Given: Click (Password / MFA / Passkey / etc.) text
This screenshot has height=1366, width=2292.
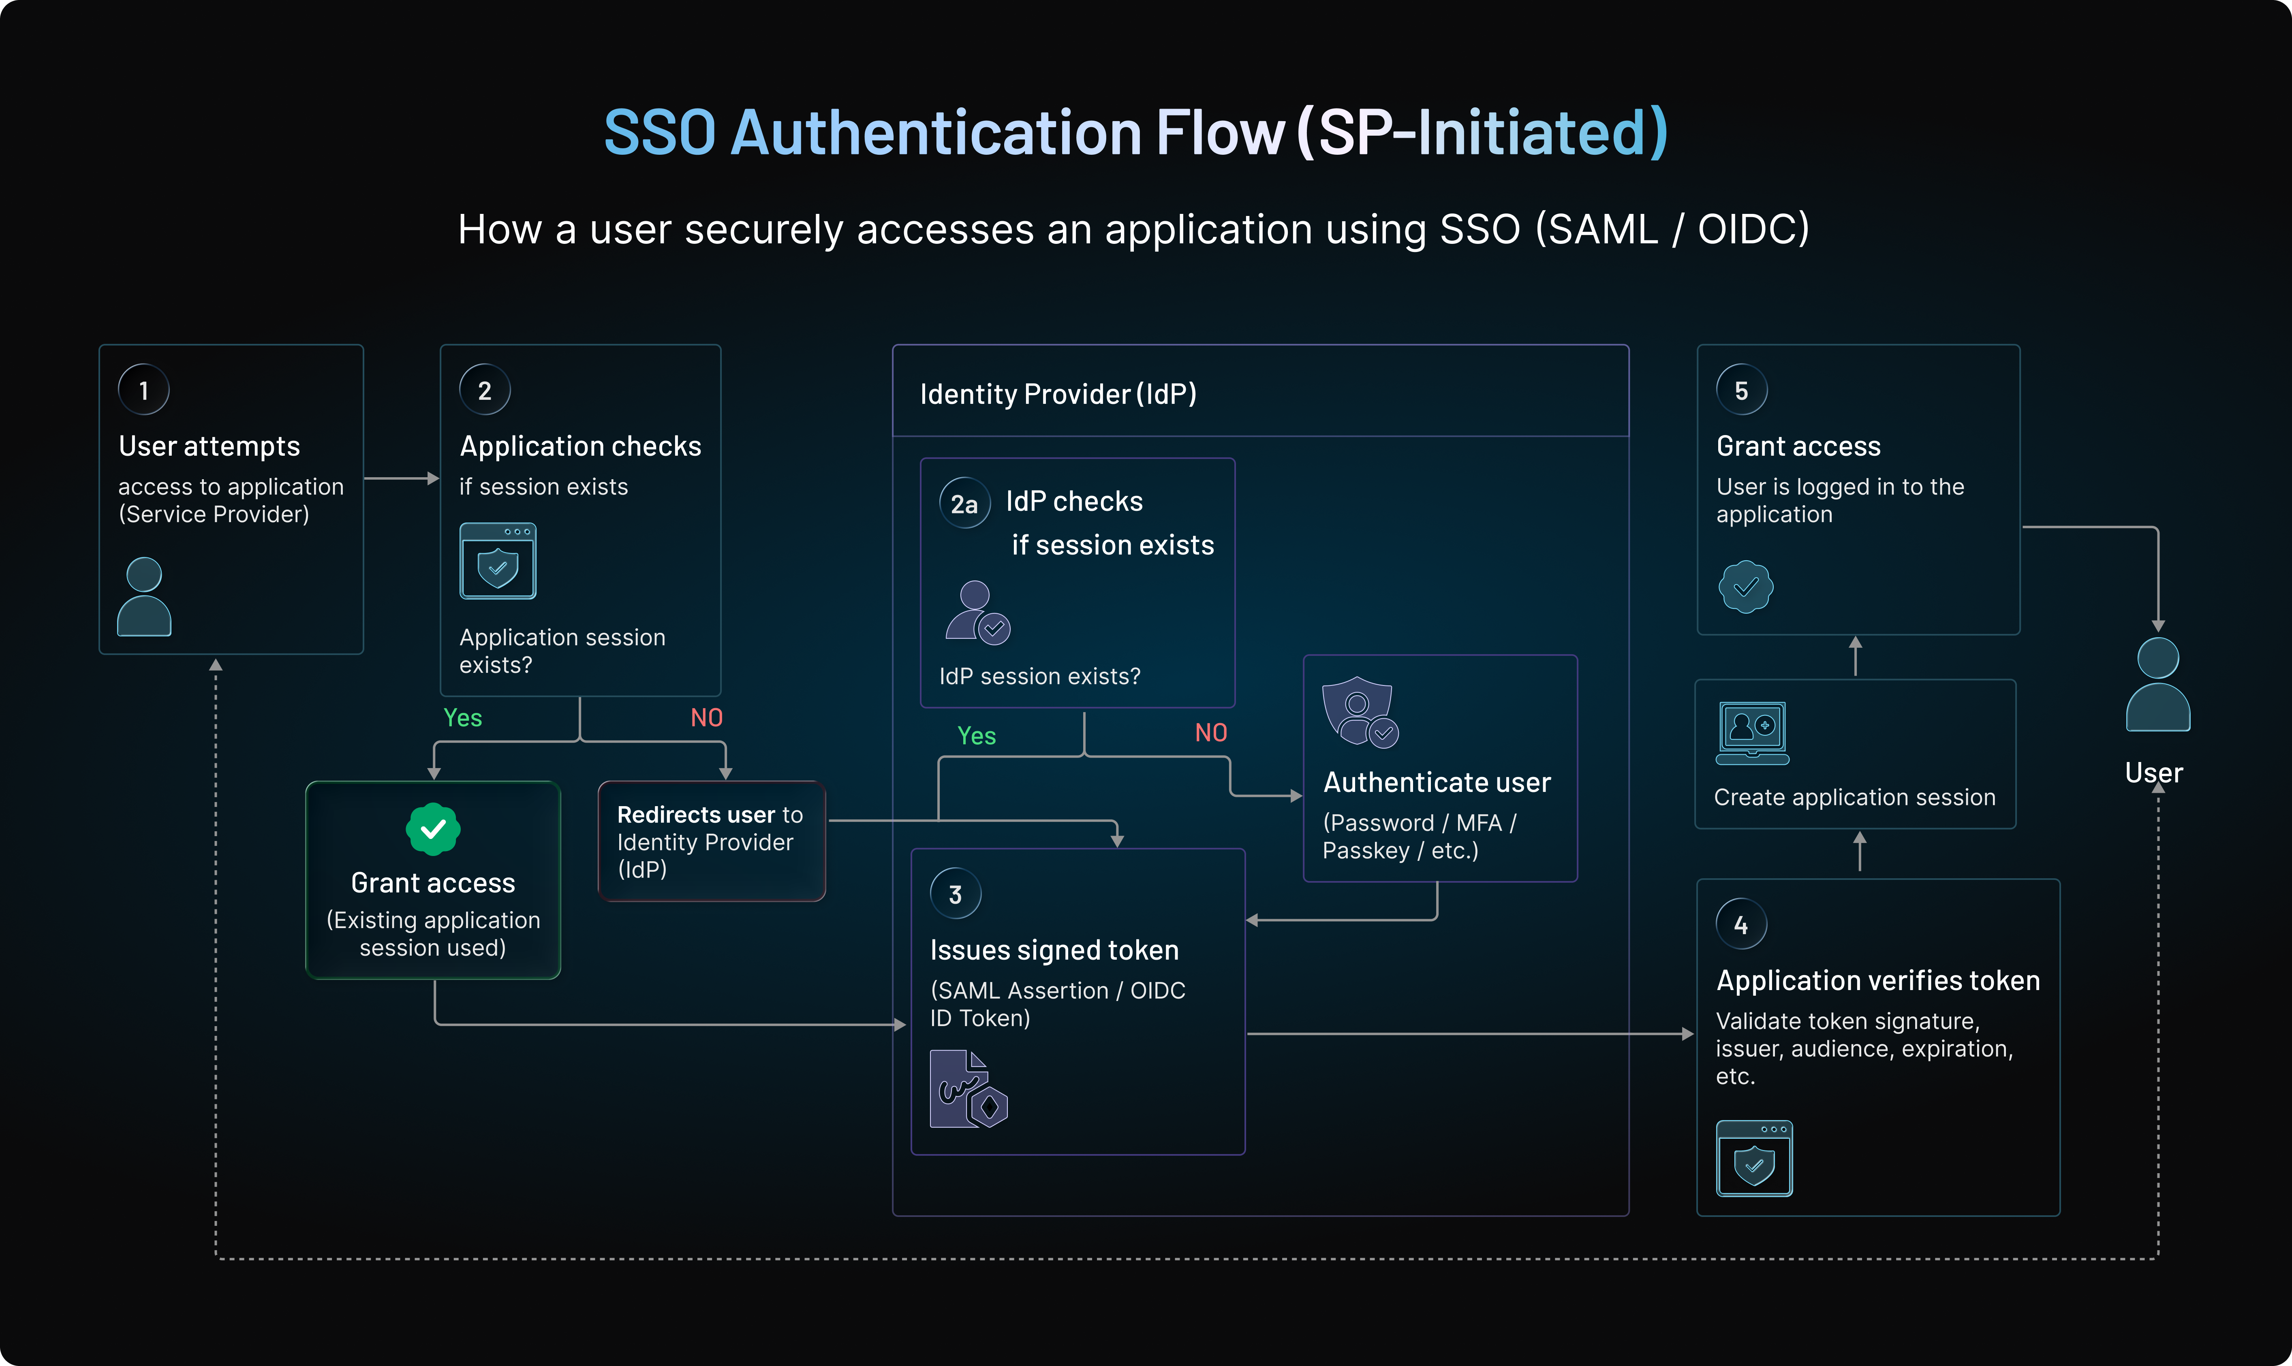Looking at the screenshot, I should 1420,837.
